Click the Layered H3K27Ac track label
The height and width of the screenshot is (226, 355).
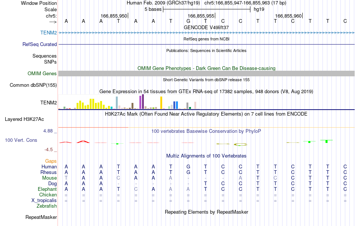click(x=24, y=119)
